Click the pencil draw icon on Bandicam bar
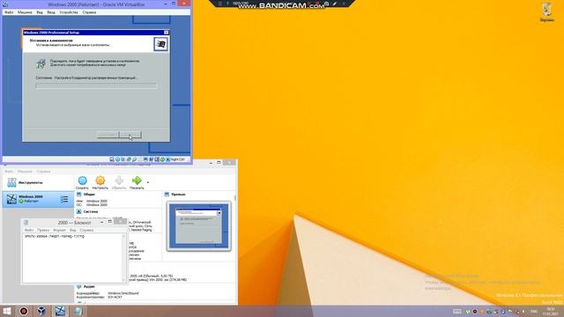The width and height of the screenshot is (564, 317). click(x=335, y=4)
